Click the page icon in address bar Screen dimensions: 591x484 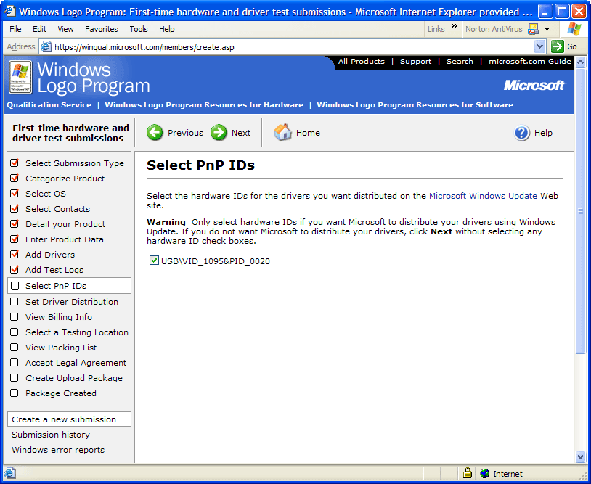[x=46, y=46]
